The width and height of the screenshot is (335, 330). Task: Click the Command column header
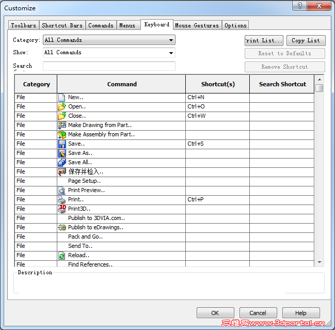point(122,84)
